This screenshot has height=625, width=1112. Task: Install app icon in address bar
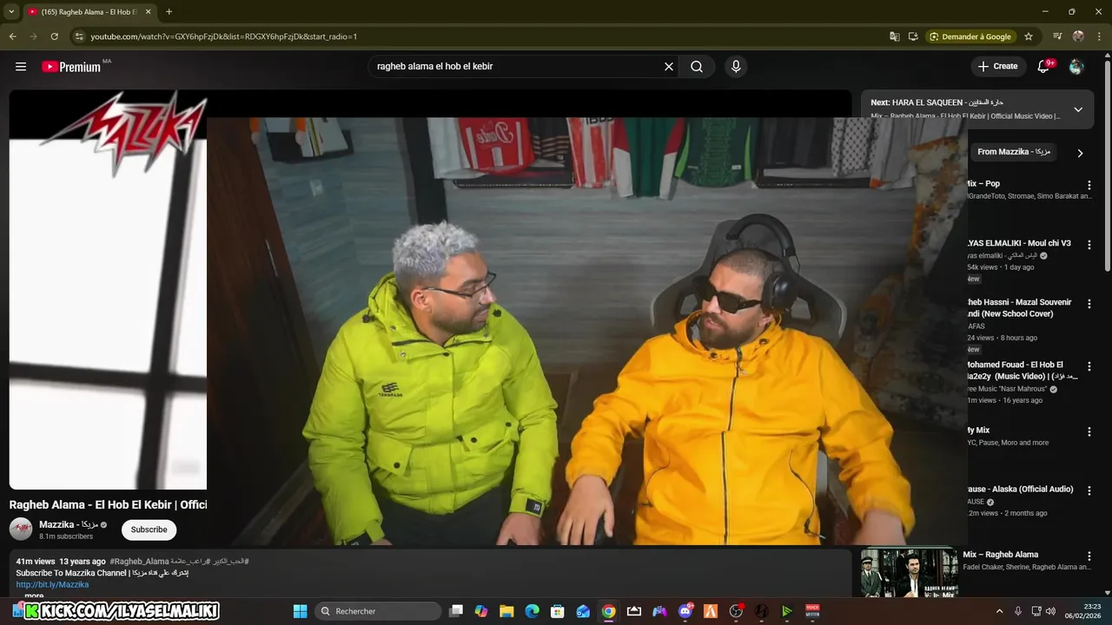[913, 36]
